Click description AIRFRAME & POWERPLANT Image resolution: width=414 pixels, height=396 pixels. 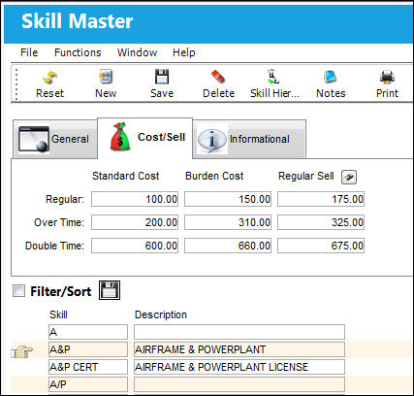coord(239,349)
